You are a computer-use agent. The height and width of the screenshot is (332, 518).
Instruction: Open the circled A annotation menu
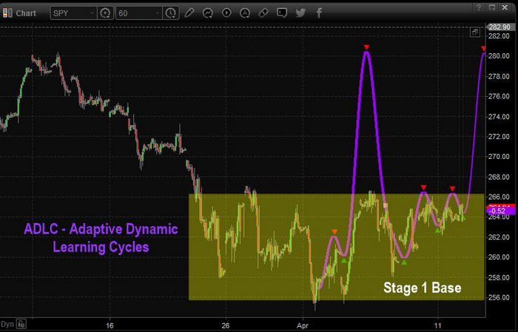[x=245, y=13]
